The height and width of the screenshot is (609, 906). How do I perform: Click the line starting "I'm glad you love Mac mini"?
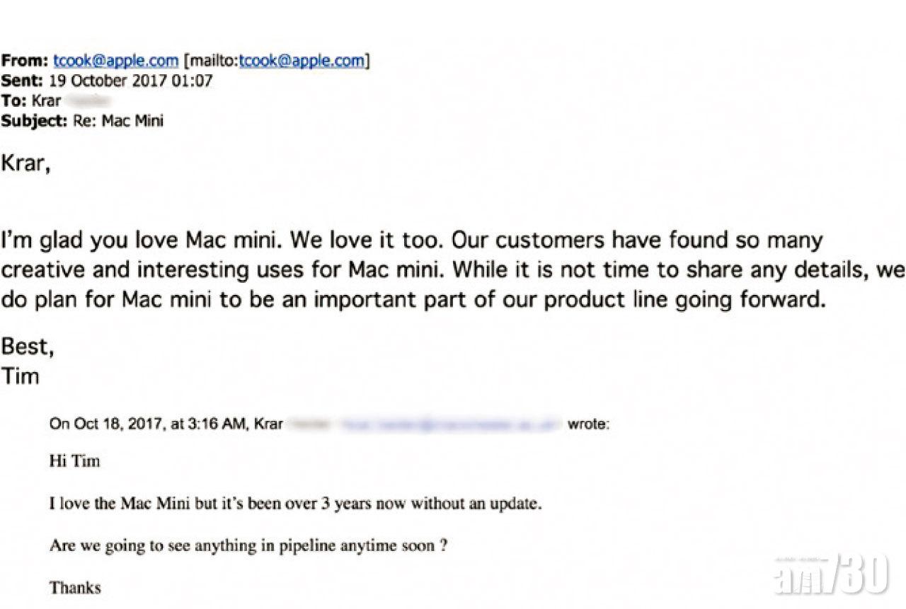[411, 240]
